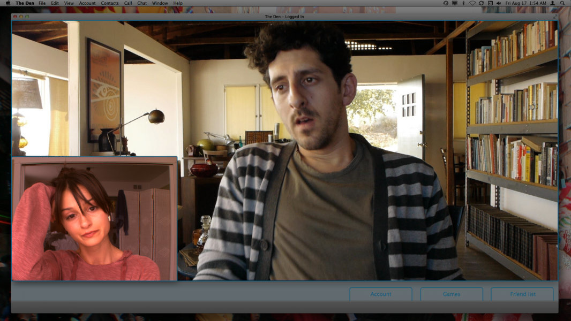Close The Den window with red button
The image size is (571, 321).
[x=16, y=17]
